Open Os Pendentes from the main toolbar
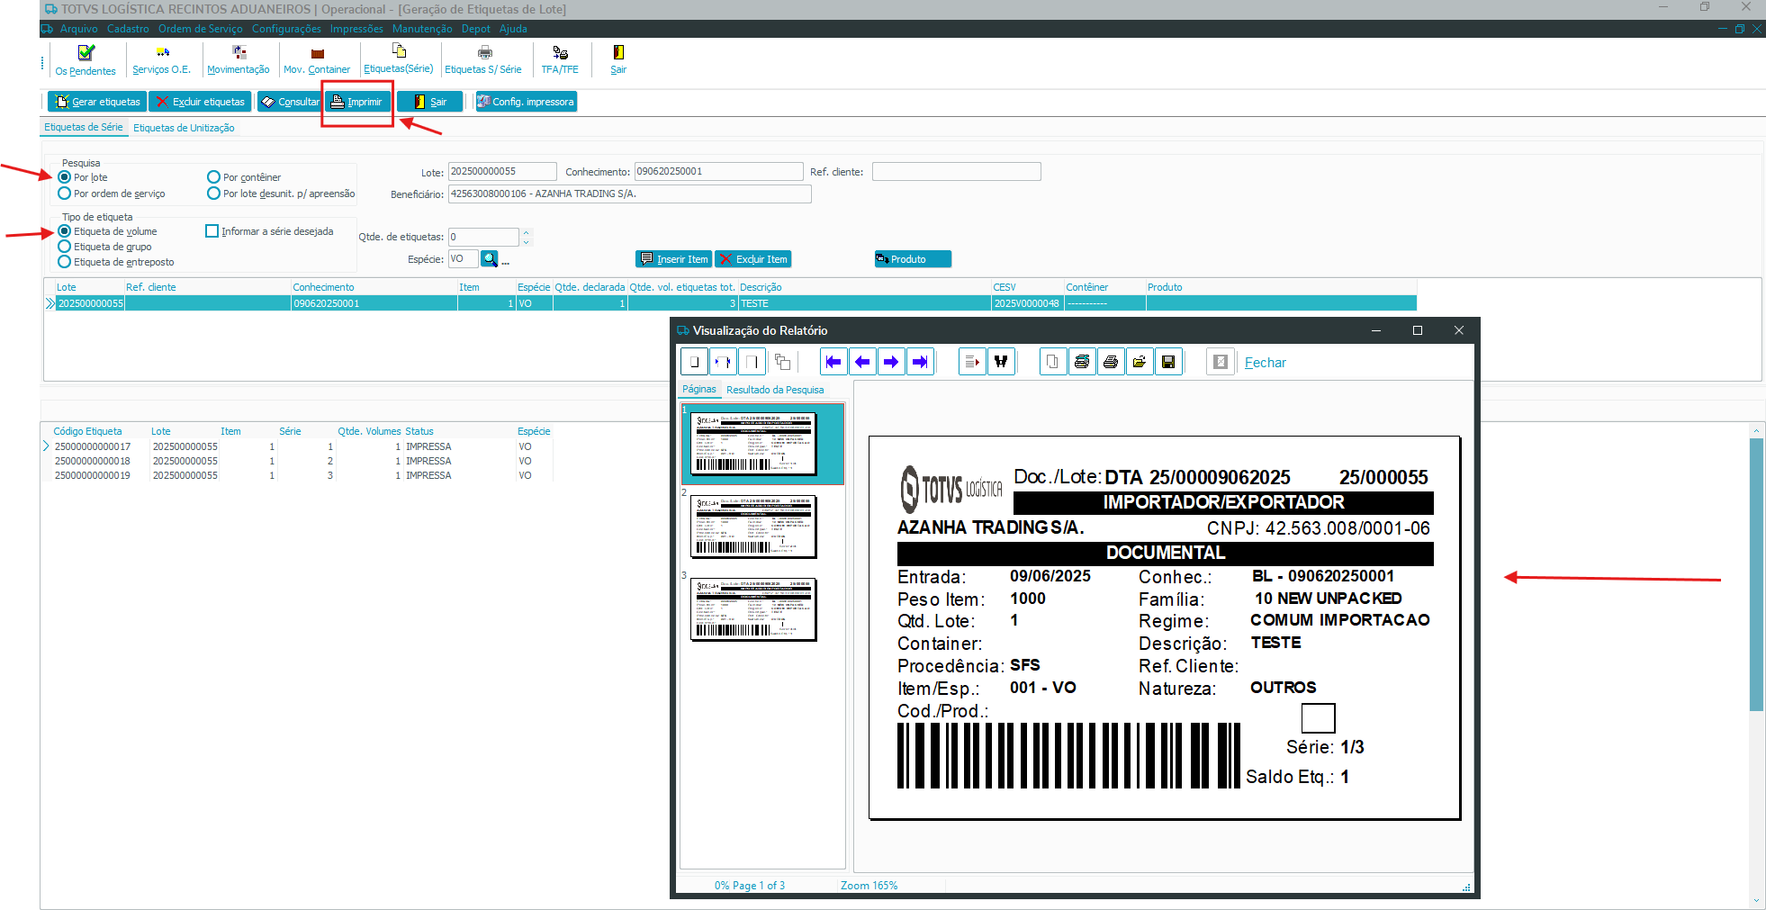 (x=86, y=60)
